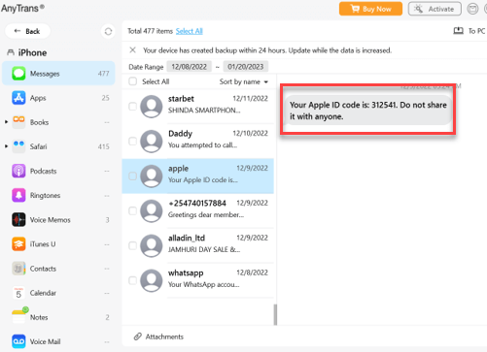Open the start date 12/08/2022 picker
This screenshot has width=487, height=352.
click(x=190, y=67)
